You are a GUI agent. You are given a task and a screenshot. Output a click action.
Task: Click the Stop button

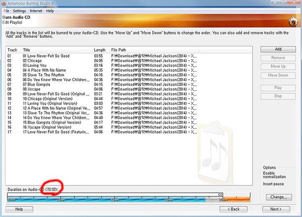click(x=278, y=96)
